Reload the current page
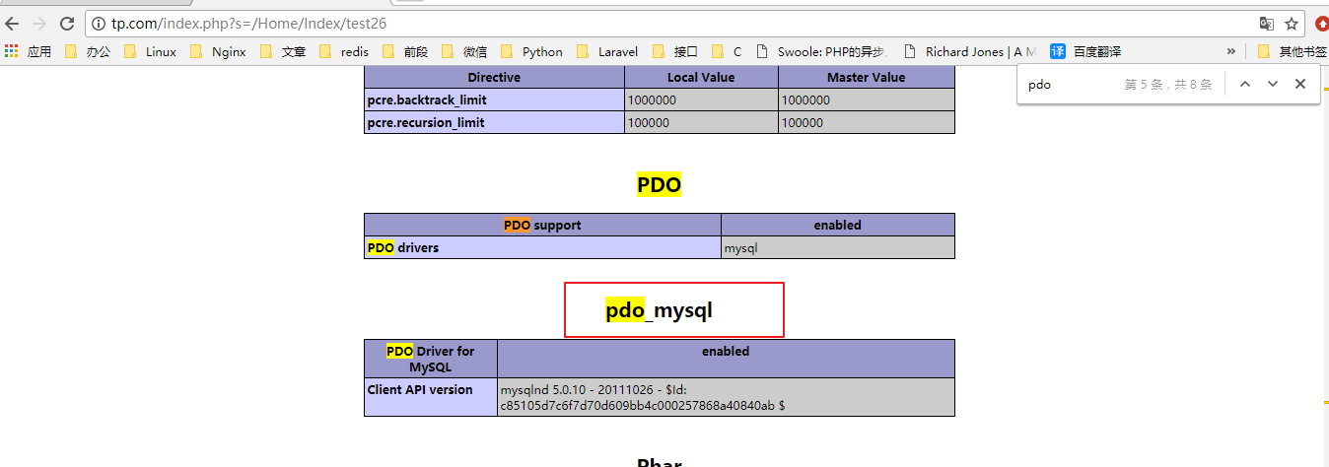 pyautogui.click(x=67, y=24)
